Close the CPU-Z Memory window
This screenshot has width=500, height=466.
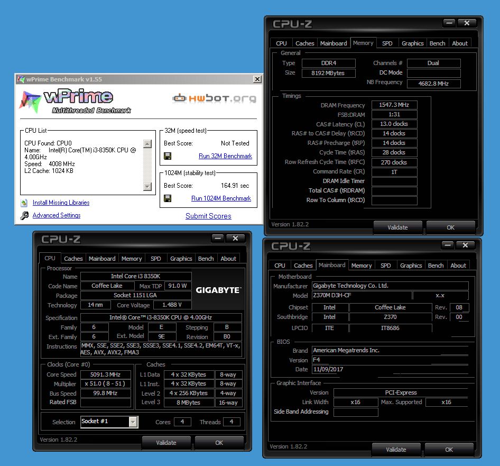(467, 23)
